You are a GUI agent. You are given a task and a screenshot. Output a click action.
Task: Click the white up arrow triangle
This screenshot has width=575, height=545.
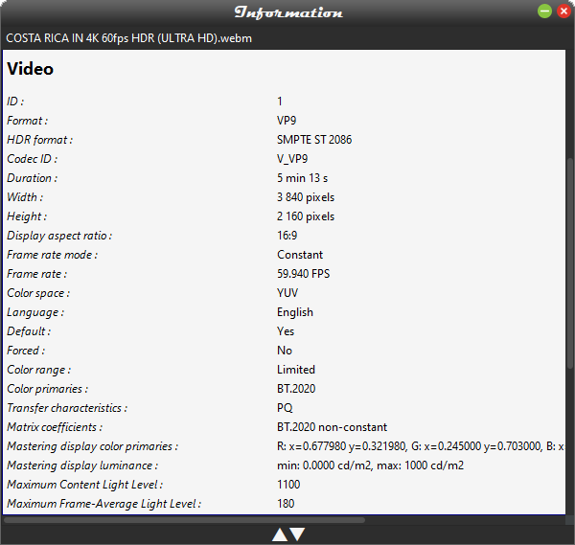pos(280,534)
